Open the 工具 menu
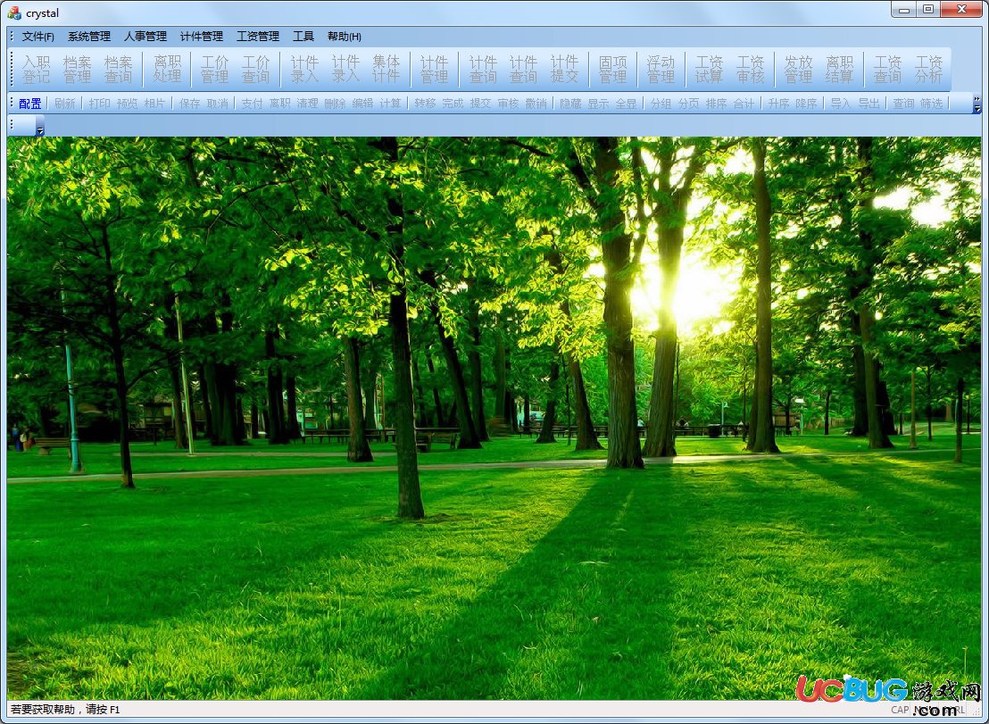 pyautogui.click(x=303, y=37)
